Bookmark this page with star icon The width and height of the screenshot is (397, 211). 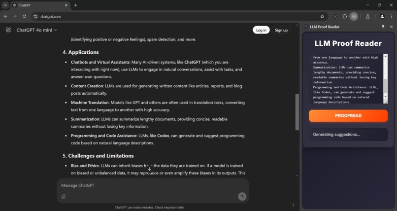click(322, 16)
